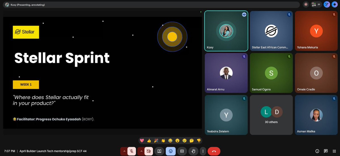This screenshot has width=340, height=156.
Task: Select Asman Malika's tile
Action: point(316,115)
